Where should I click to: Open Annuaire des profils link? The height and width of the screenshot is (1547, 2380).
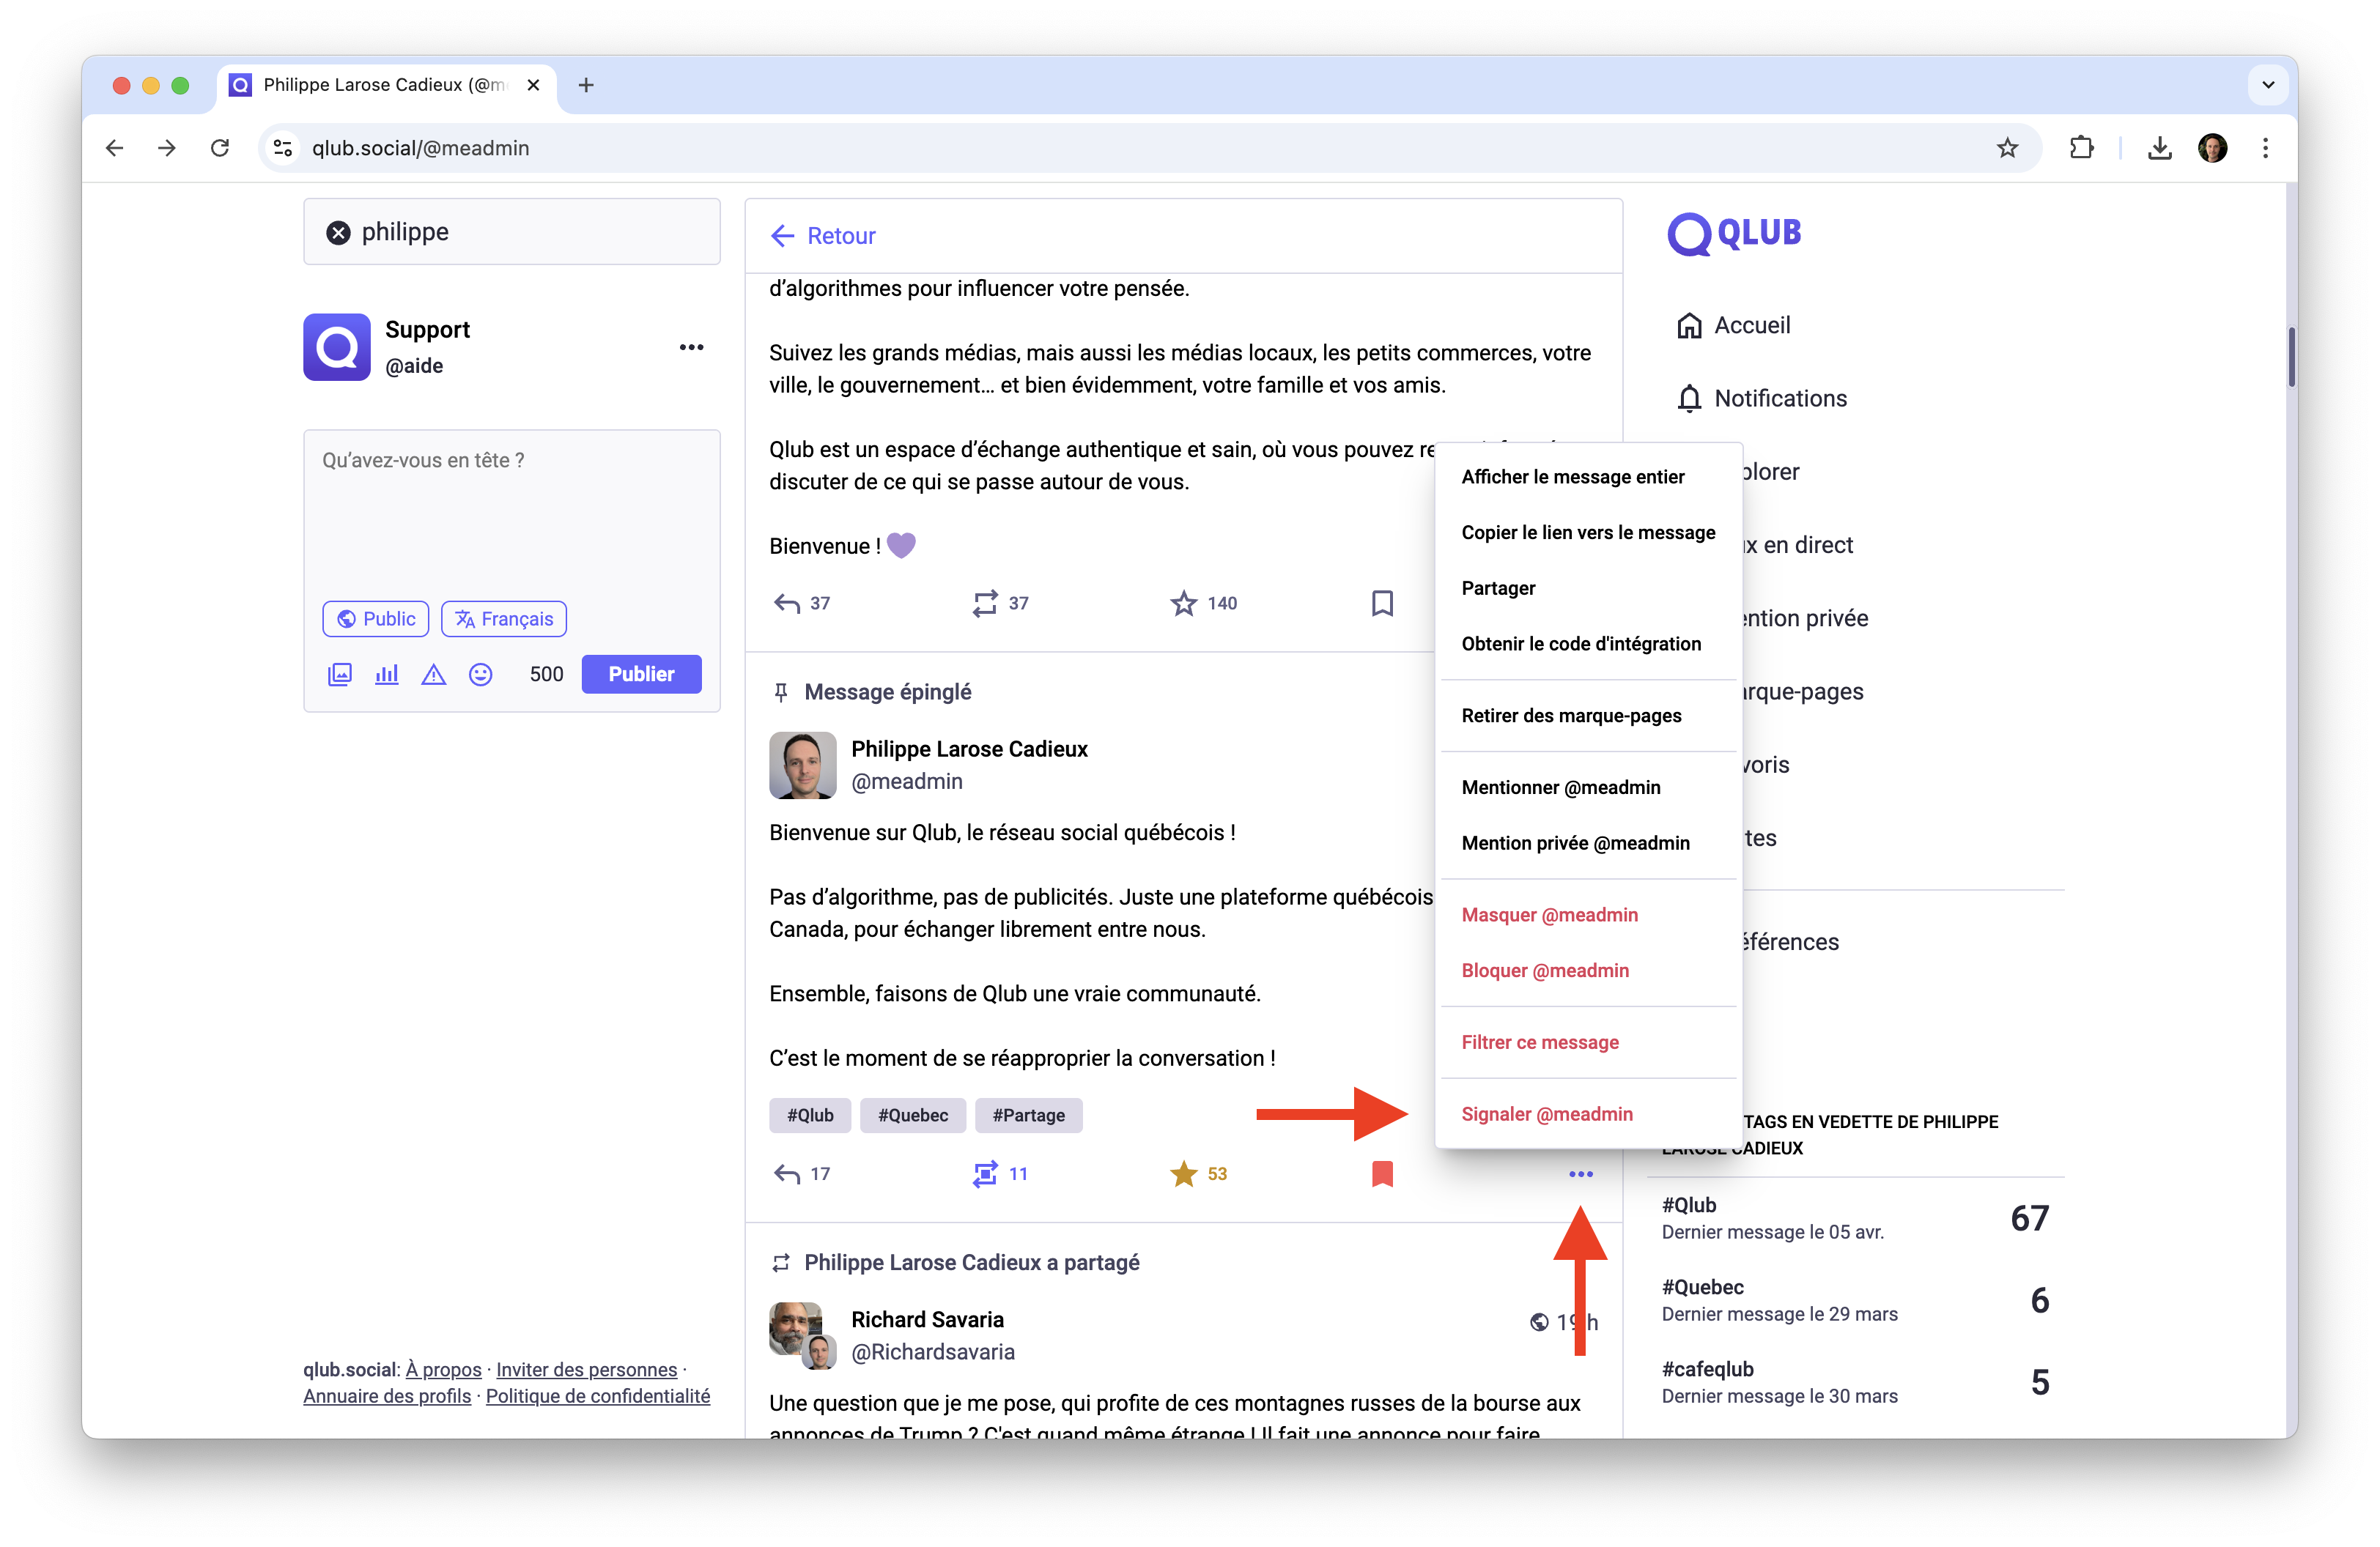tap(387, 1395)
